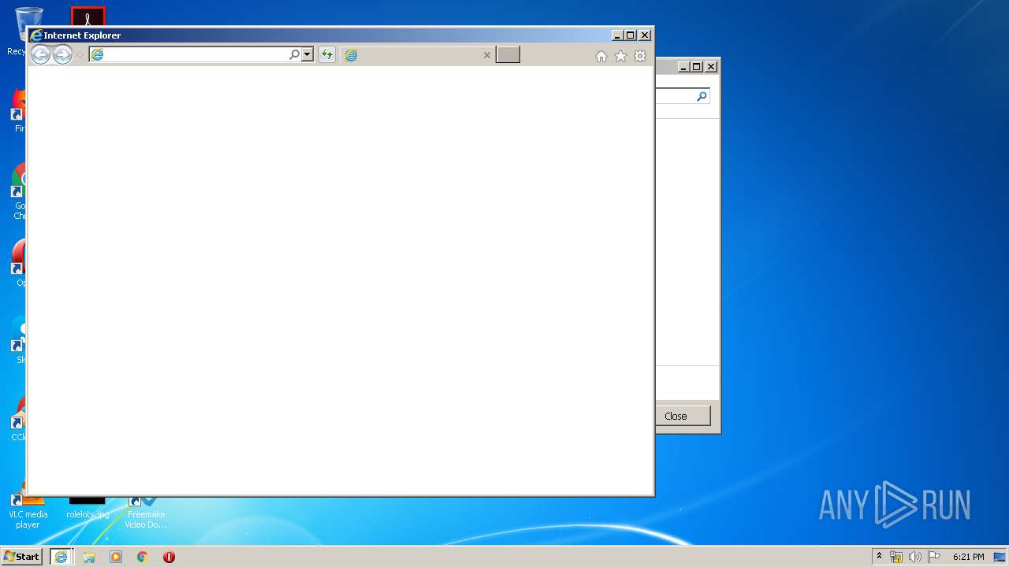Image resolution: width=1009 pixels, height=567 pixels.
Task: Click the search field magnifier in background window
Action: pos(702,96)
